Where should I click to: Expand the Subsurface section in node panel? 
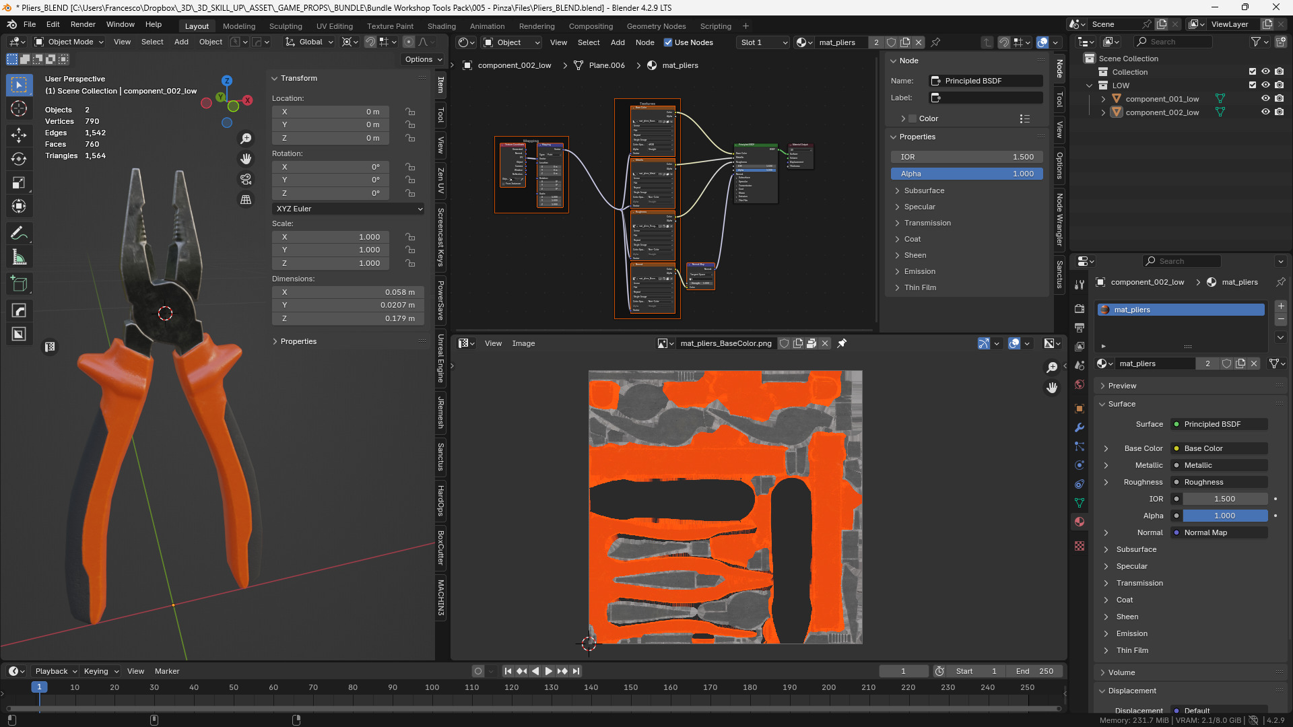(924, 191)
